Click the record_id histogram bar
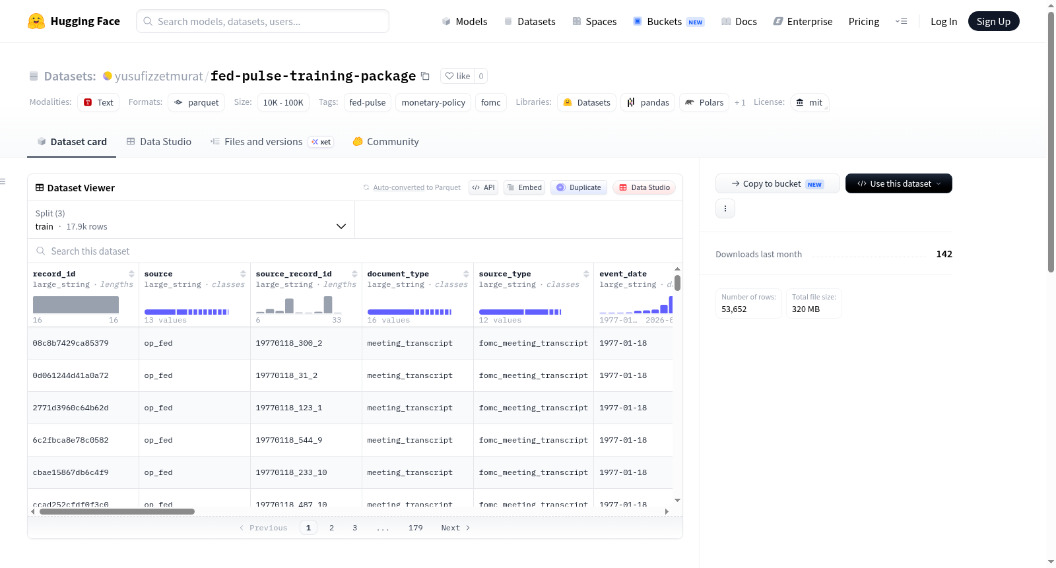Viewport: 1056px width, 568px height. pos(76,305)
